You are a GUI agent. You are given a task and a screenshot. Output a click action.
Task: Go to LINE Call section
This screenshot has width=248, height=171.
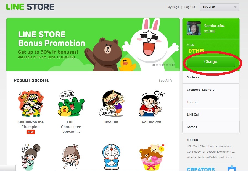[193, 115]
